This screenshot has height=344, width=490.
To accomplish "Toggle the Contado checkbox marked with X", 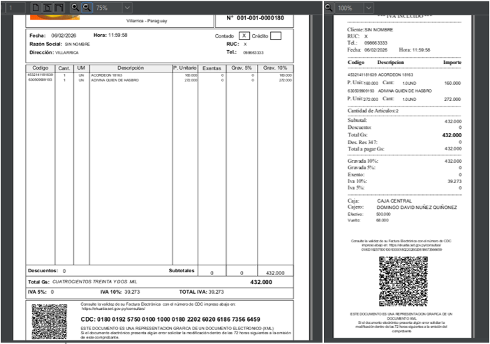I will pyautogui.click(x=243, y=36).
